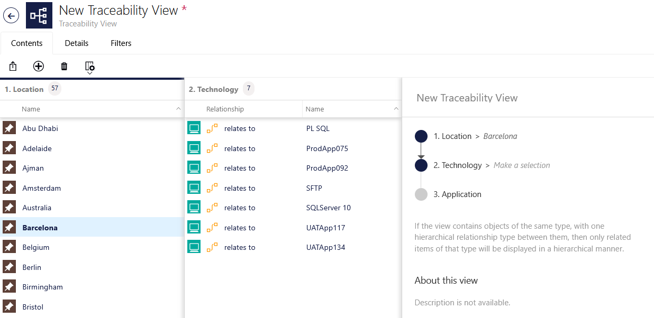Click the share/export toolbar icon
The image size is (654, 318).
tap(13, 66)
